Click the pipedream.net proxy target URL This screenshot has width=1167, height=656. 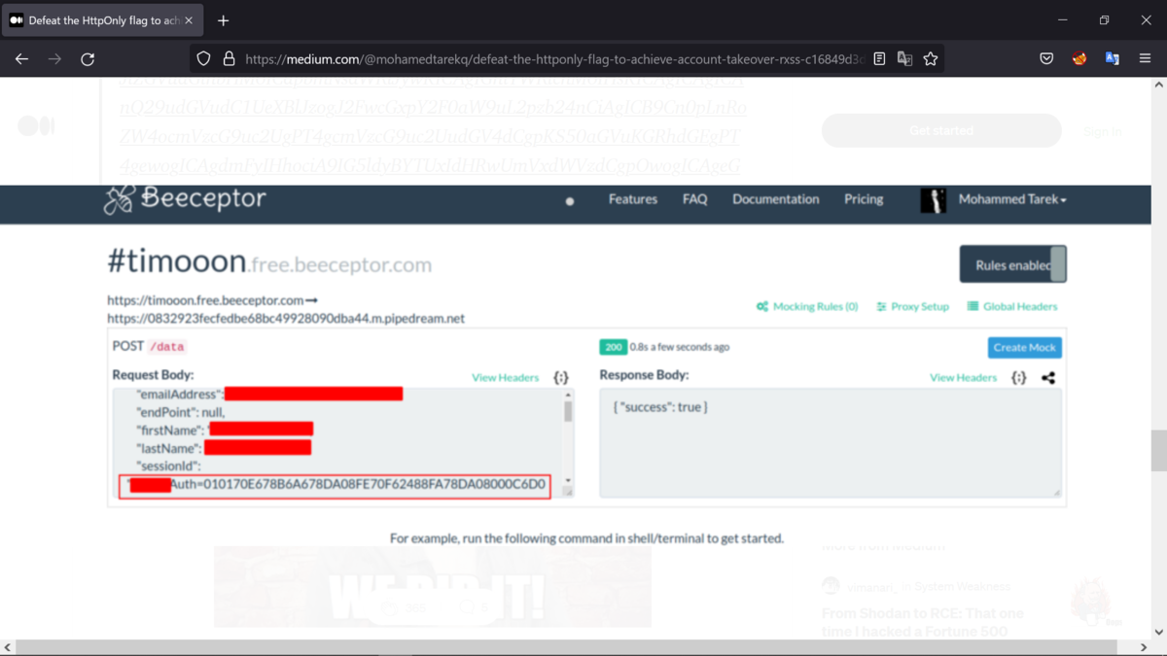[x=286, y=318]
